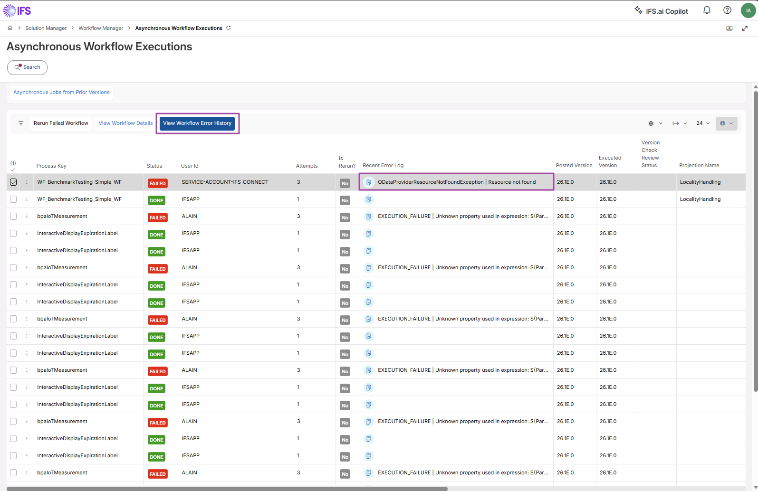Click View Workflow Error History
This screenshot has width=758, height=491.
click(x=197, y=123)
